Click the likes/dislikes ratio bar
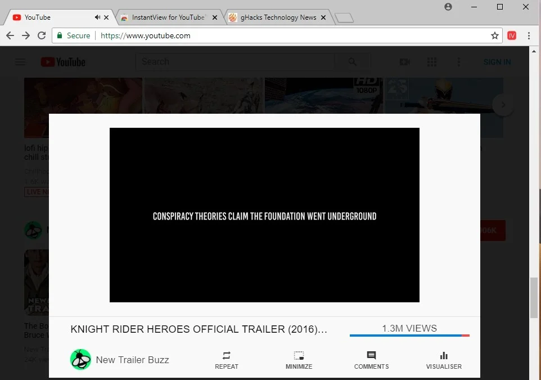Image resolution: width=541 pixels, height=380 pixels. [x=409, y=335]
